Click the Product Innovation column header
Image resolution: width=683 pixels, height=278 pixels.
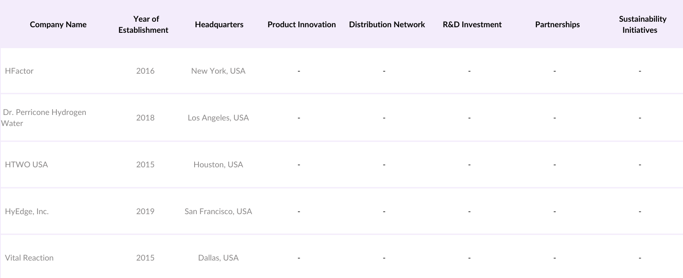tap(301, 24)
